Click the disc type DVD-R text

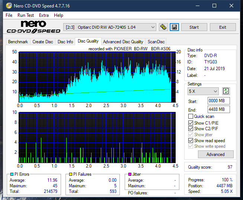[x=211, y=56]
